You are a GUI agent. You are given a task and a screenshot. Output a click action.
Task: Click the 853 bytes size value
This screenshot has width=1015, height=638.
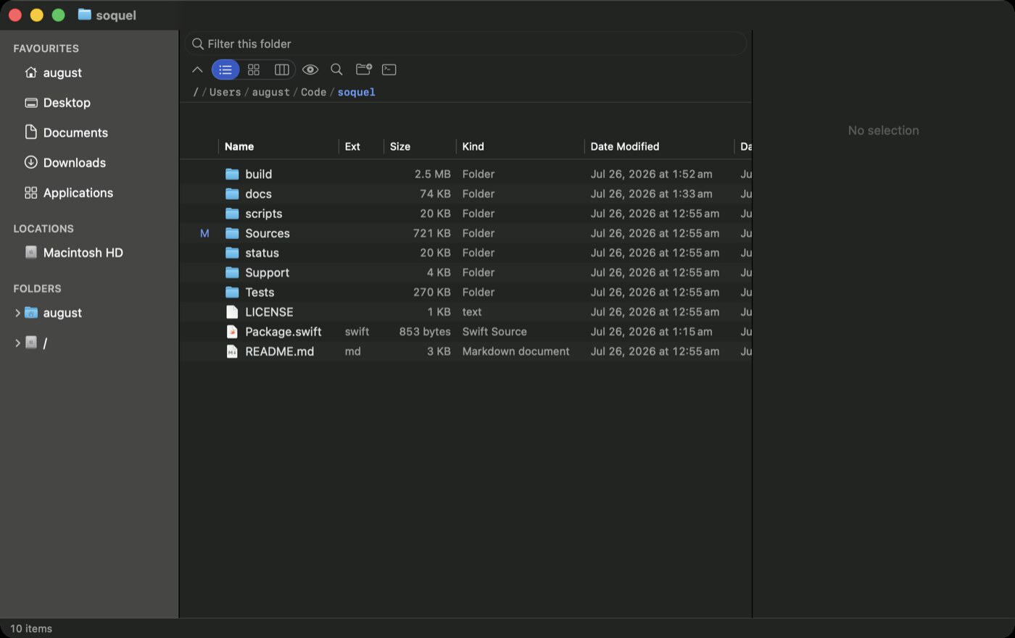[425, 332]
